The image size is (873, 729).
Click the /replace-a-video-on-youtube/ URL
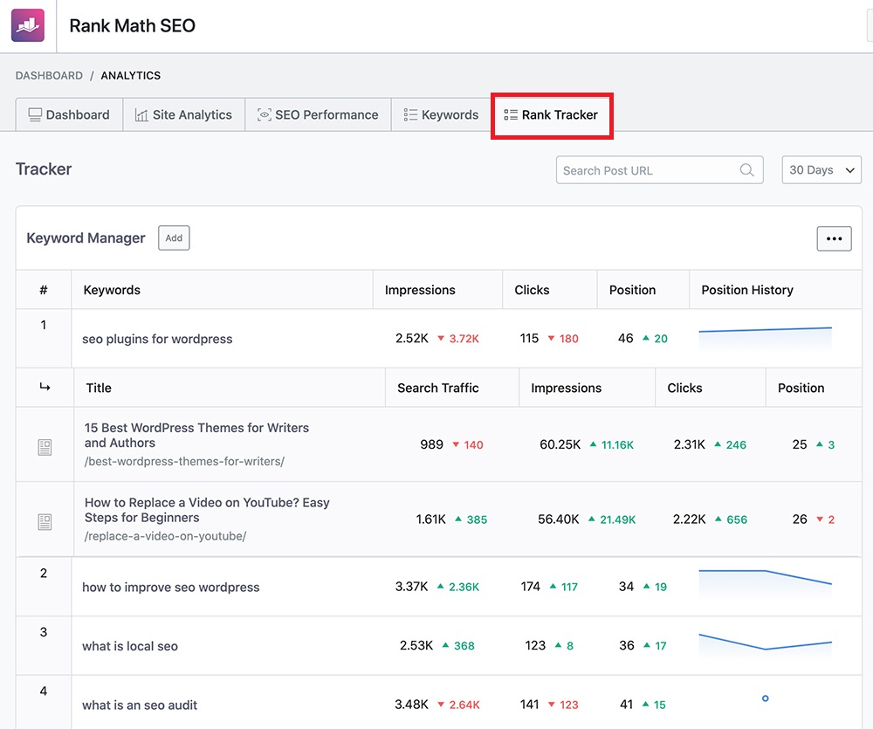[x=165, y=536]
